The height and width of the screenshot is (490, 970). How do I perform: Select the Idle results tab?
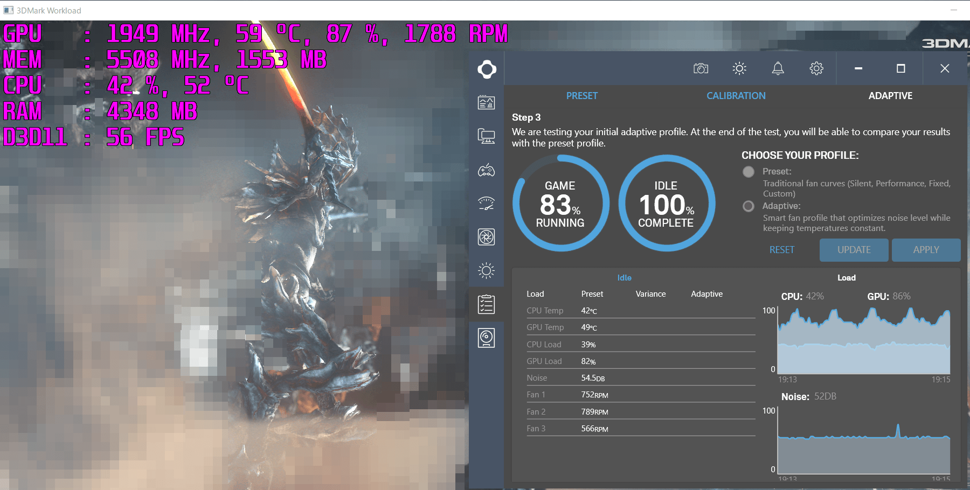(x=625, y=278)
